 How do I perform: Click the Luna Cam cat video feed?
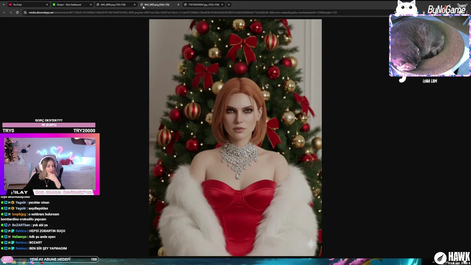tap(429, 46)
